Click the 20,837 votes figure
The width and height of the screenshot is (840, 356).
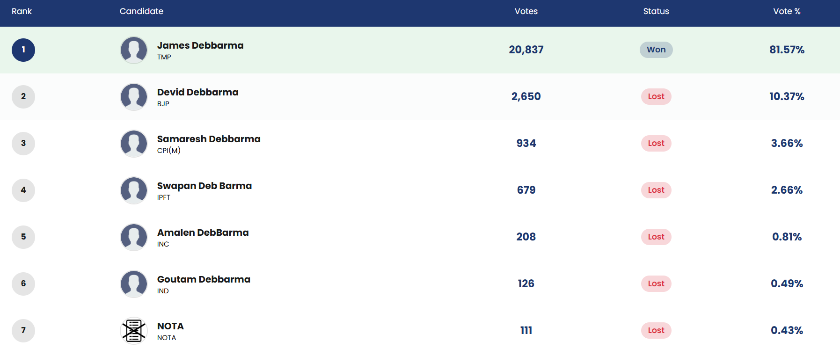pos(526,50)
